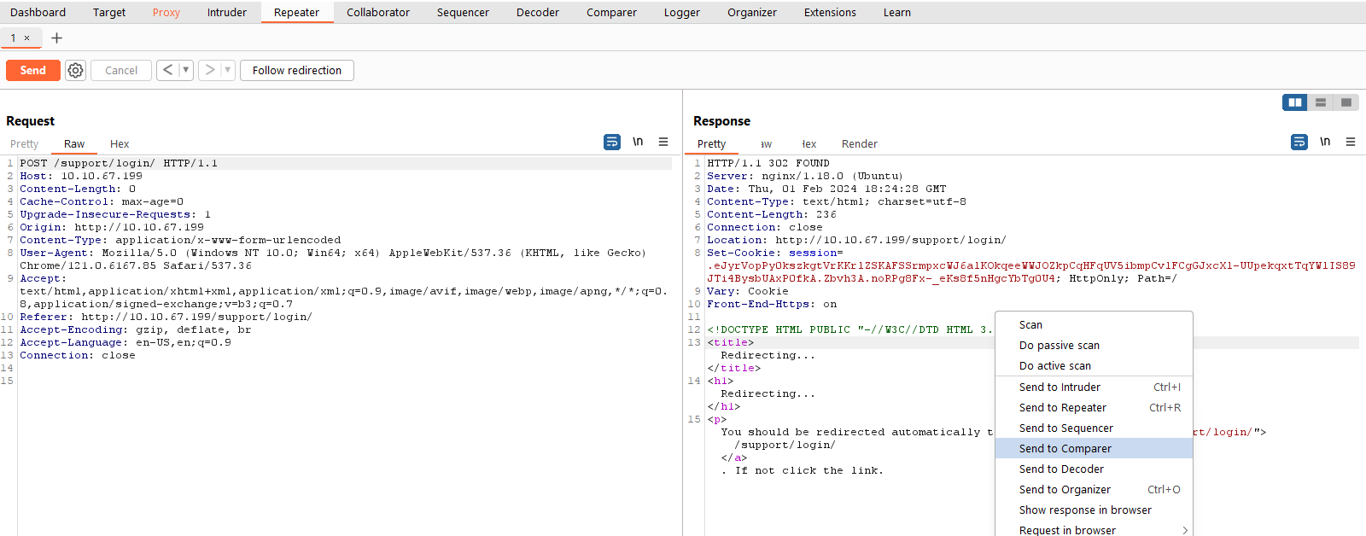Select Send to Sequencer menu entry
The height and width of the screenshot is (536, 1366).
(x=1094, y=428)
